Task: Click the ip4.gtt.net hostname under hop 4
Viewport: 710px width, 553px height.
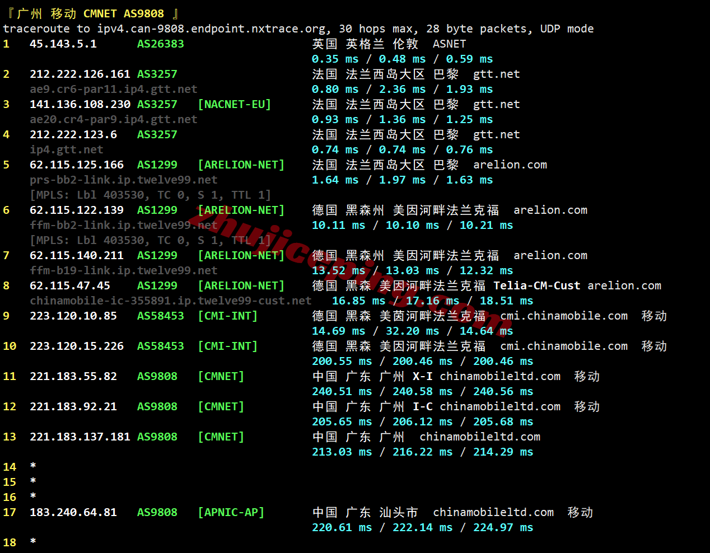Action: [x=67, y=149]
